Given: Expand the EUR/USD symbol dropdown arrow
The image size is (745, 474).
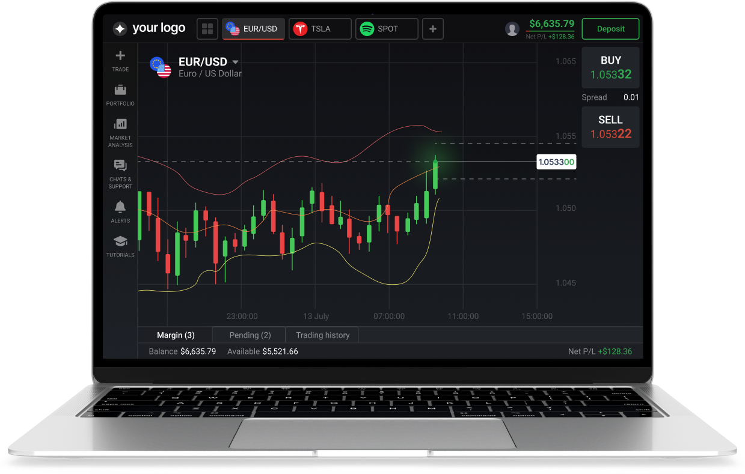Looking at the screenshot, I should point(236,62).
